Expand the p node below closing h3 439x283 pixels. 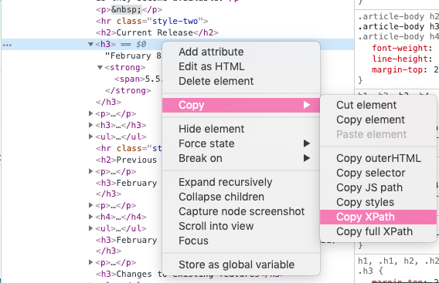90,113
